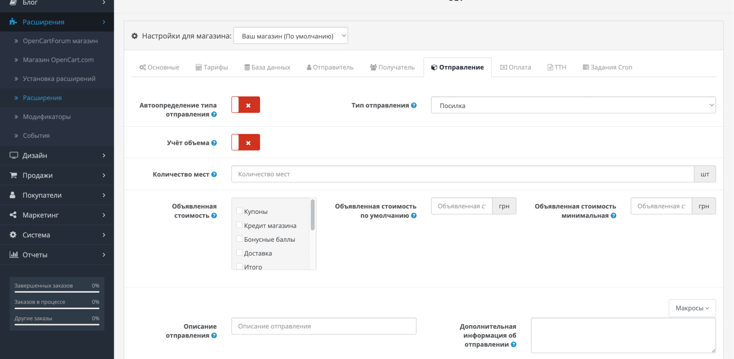Expand the Отчеты menu

[x=57, y=255]
